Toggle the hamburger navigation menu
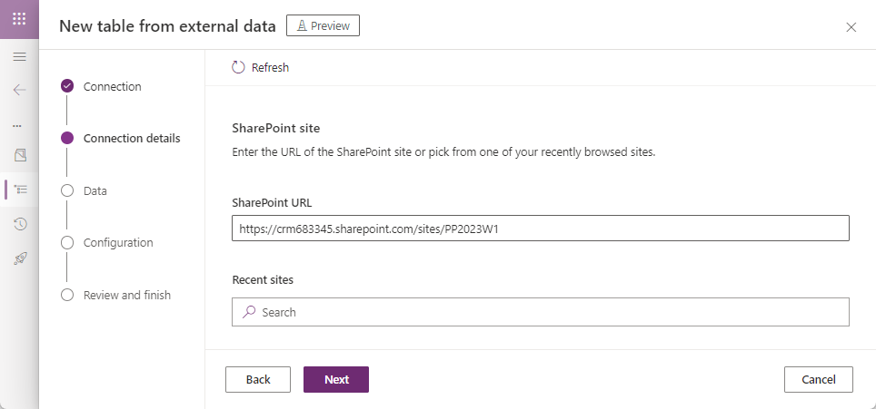876x409 pixels. pos(20,56)
